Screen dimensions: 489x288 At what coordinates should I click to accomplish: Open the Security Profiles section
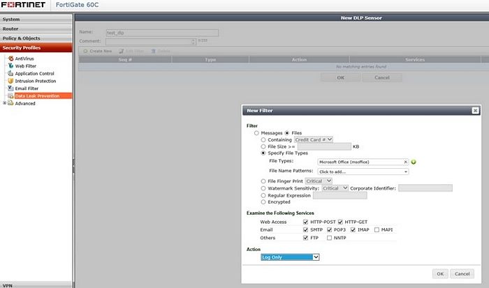(36, 47)
